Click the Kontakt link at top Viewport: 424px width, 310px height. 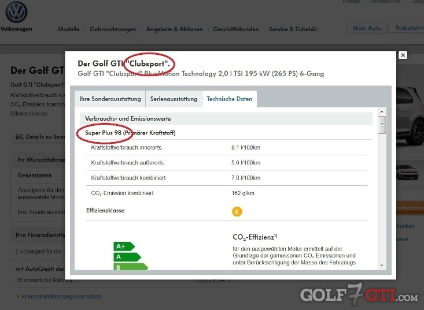[x=351, y=2]
